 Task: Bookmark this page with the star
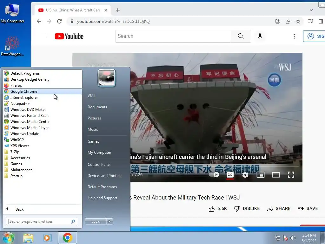[x=298, y=21]
